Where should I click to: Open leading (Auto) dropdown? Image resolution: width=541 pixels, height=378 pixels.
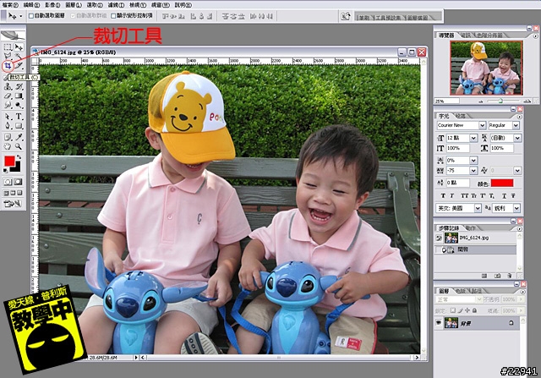(x=517, y=138)
